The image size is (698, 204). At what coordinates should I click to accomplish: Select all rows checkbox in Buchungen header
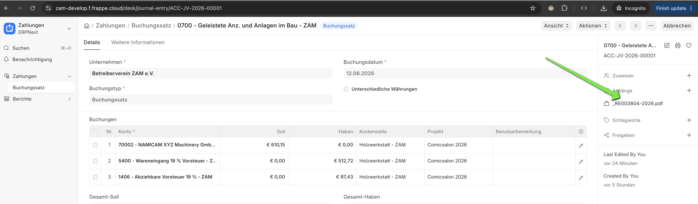(x=95, y=131)
